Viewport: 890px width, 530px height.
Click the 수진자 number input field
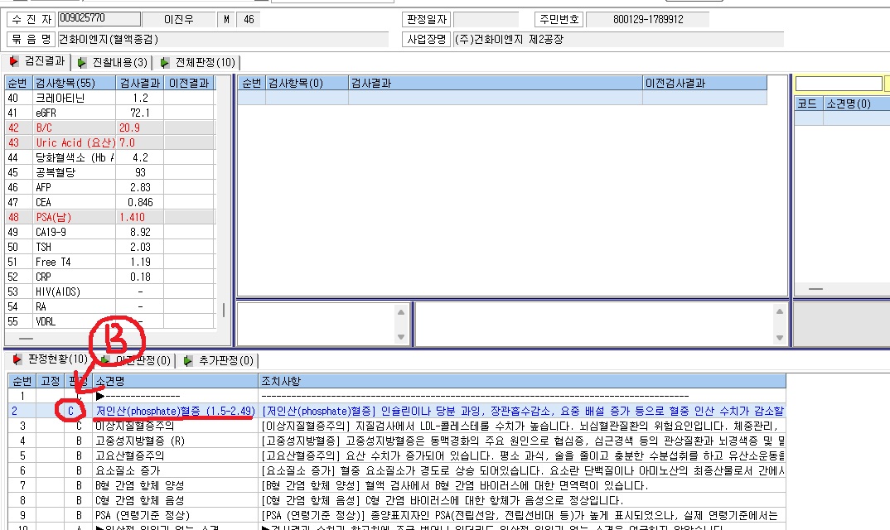tap(99, 19)
